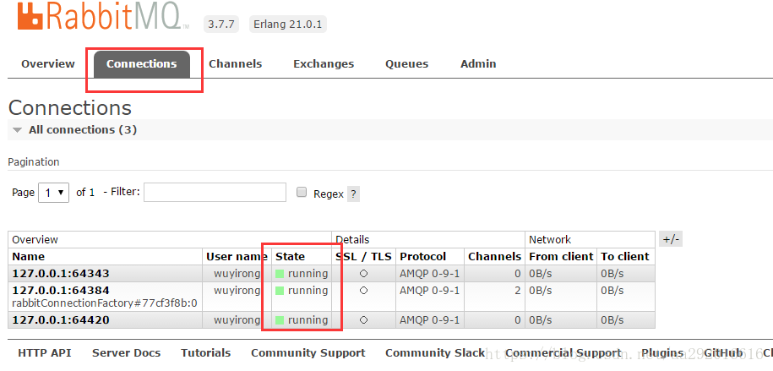Open the Commercial Support link

[x=563, y=353]
